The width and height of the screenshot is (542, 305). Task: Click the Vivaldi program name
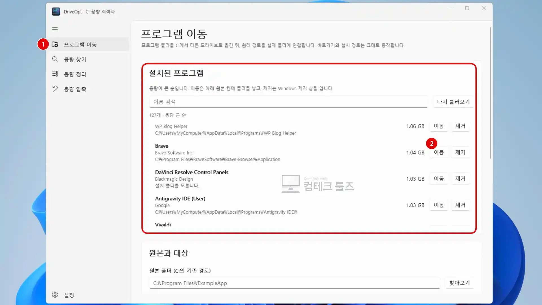(163, 225)
